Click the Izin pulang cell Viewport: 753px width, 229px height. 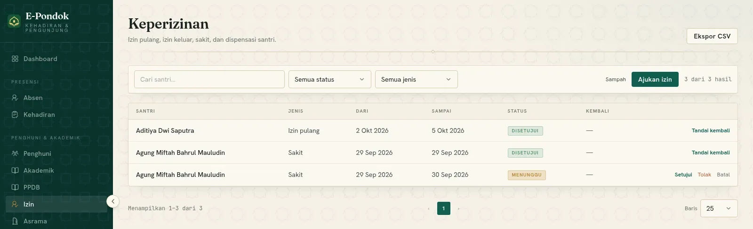(304, 130)
